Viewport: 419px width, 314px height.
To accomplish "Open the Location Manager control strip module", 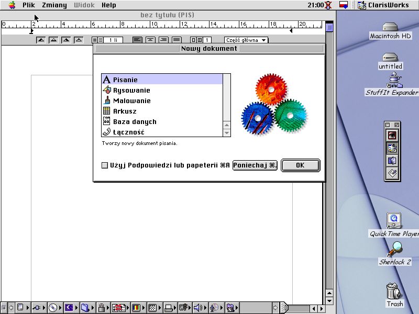I will [x=121, y=308].
